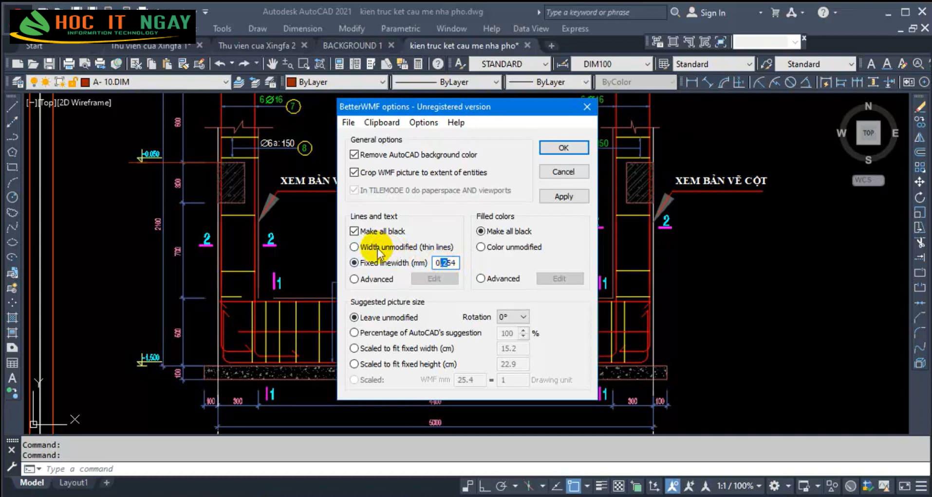Open the A- 10.DIM layer dropdown
Viewport: 932px width, 497px height.
(x=225, y=82)
